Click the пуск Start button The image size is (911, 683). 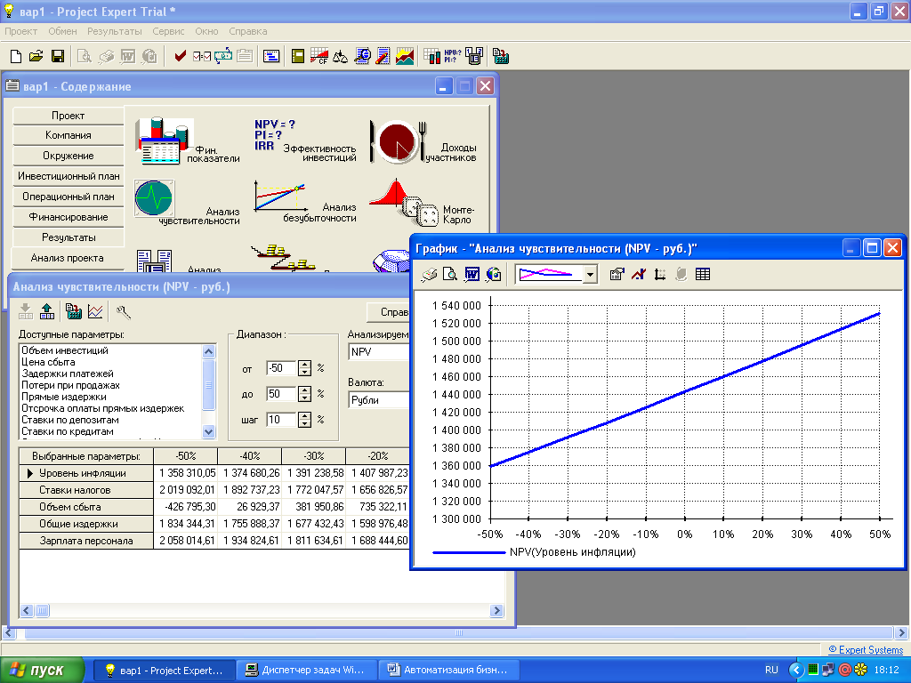coord(42,671)
